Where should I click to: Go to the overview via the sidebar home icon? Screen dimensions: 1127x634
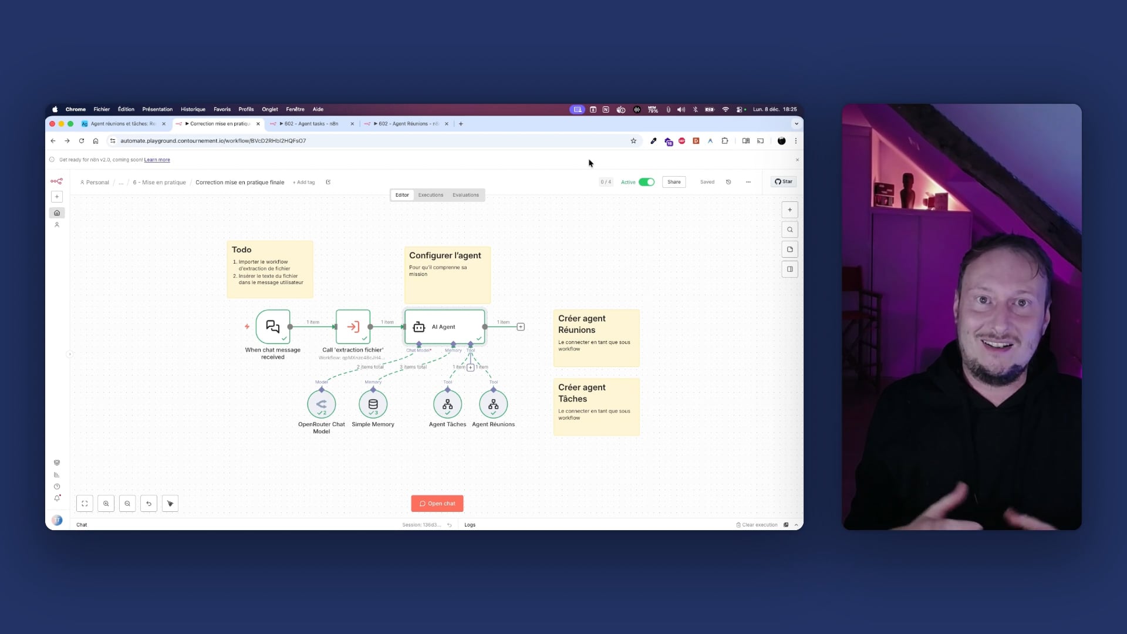click(57, 213)
